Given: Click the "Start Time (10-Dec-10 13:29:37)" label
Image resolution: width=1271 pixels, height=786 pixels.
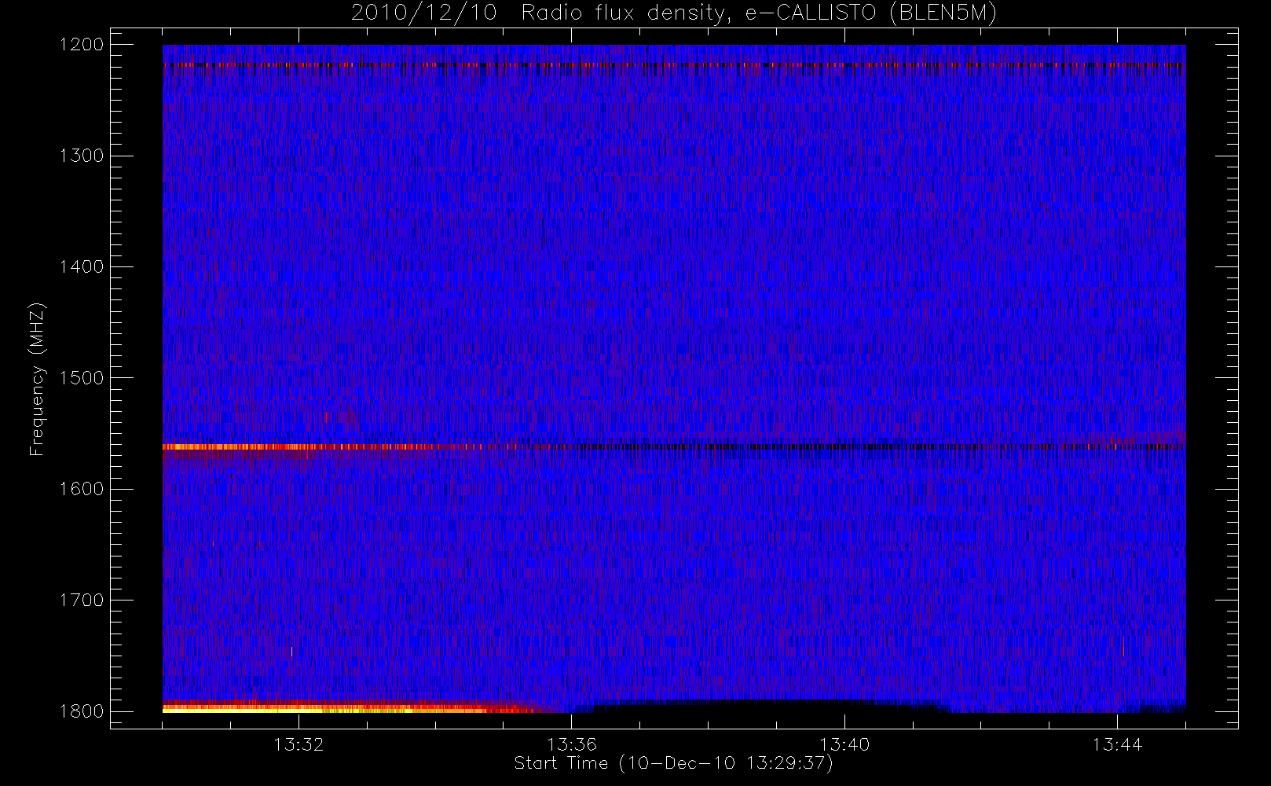Looking at the screenshot, I should [673, 763].
